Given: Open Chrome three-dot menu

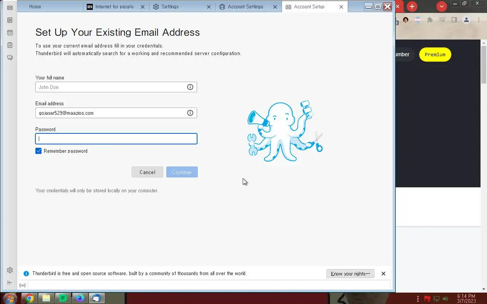Looking at the screenshot, I should pyautogui.click(x=479, y=20).
